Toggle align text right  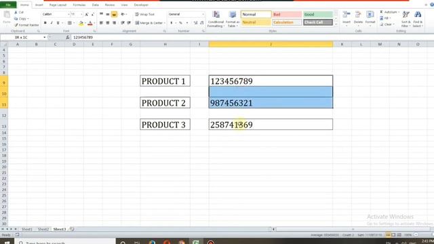(x=114, y=23)
